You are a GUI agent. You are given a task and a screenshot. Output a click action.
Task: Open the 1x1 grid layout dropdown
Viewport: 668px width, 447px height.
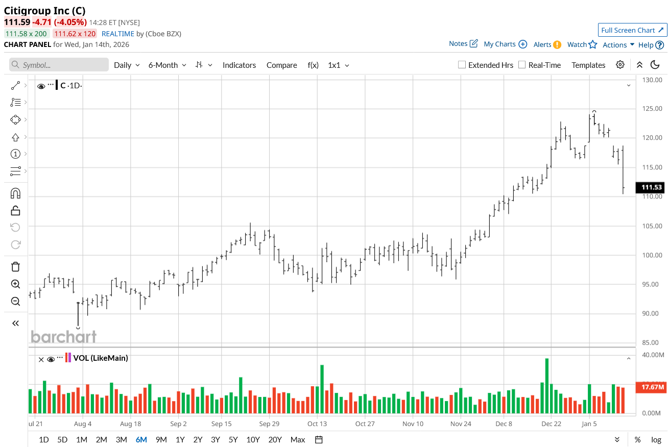coord(339,65)
